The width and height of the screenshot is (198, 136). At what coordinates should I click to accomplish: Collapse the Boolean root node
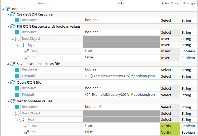[x=3, y=9]
